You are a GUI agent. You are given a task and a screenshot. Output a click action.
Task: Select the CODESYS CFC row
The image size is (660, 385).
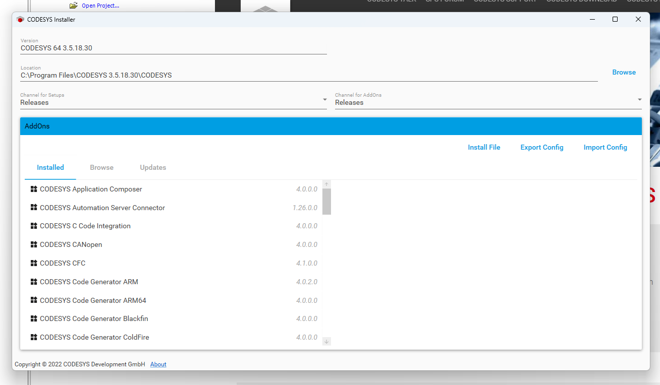coord(173,263)
